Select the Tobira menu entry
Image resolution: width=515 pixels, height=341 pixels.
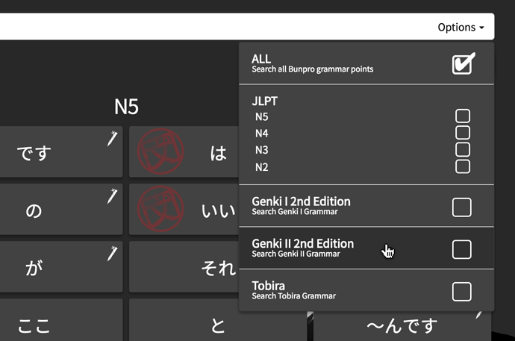(366, 290)
